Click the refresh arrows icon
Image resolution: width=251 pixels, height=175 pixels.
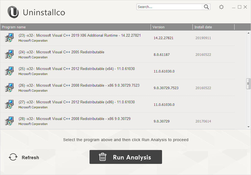tap(13, 157)
